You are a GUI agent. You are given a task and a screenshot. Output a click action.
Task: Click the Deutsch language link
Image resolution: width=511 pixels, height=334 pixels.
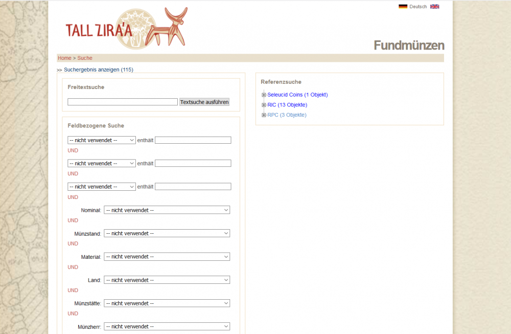[418, 7]
